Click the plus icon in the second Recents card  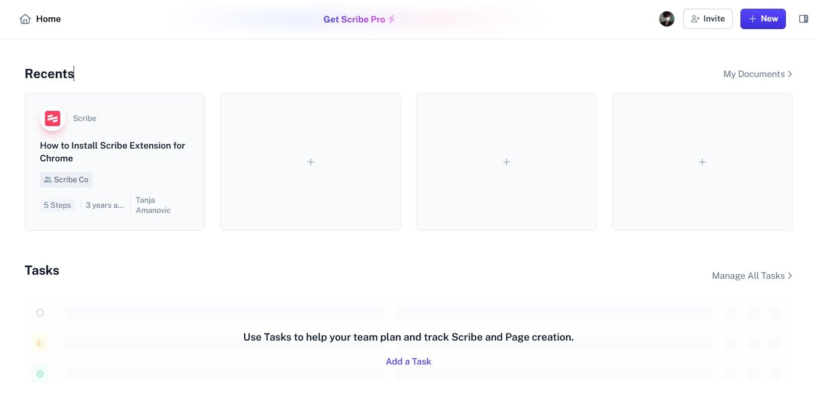(310, 162)
